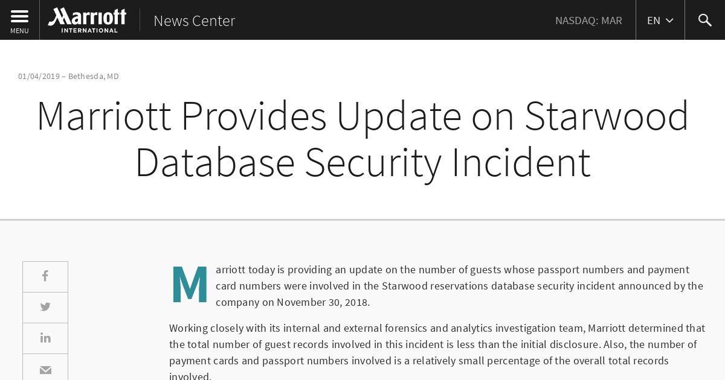725x380 pixels.
Task: Expand the EN language dropdown
Action: (660, 20)
